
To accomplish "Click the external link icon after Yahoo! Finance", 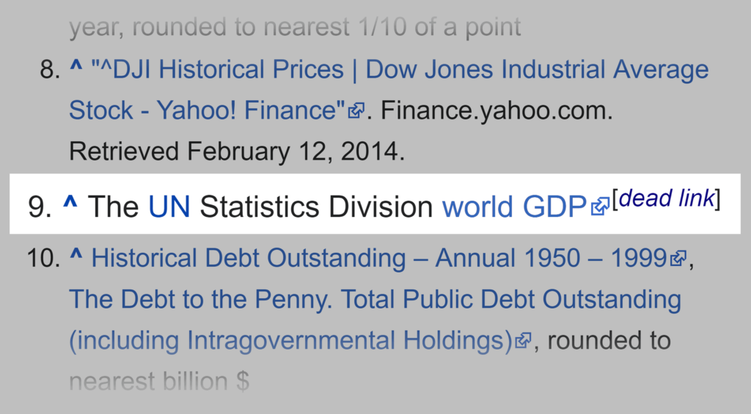I will [x=356, y=111].
